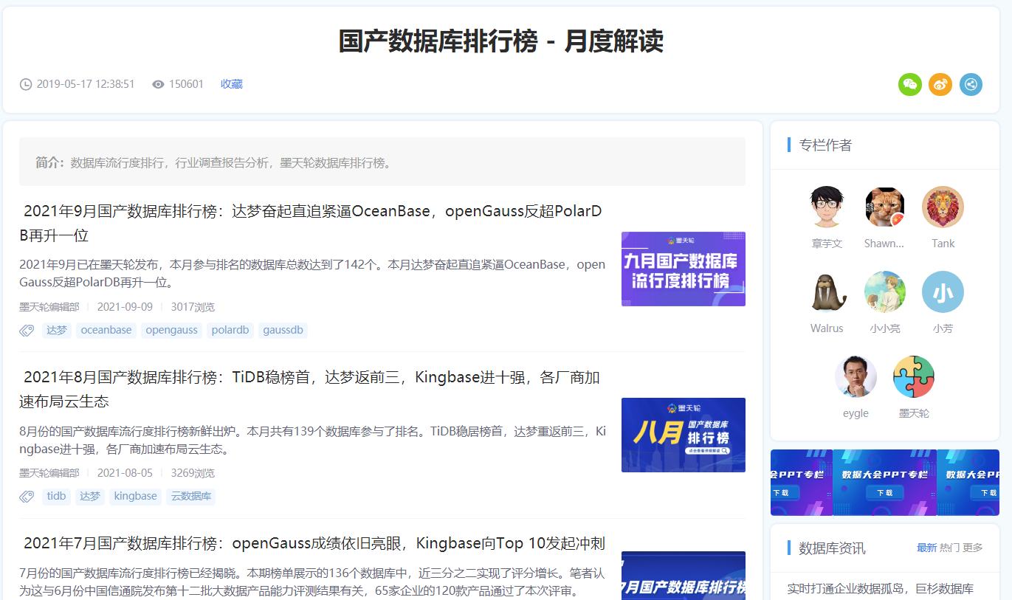Click 墨天轮编辑部 author of September article
The width and height of the screenshot is (1012, 600).
pos(49,307)
